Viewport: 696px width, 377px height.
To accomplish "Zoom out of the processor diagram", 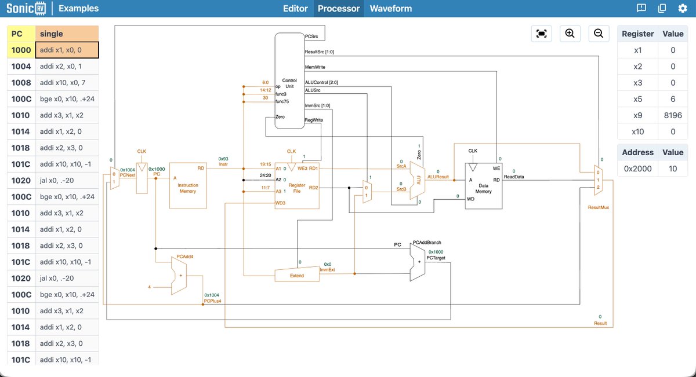I will click(599, 34).
